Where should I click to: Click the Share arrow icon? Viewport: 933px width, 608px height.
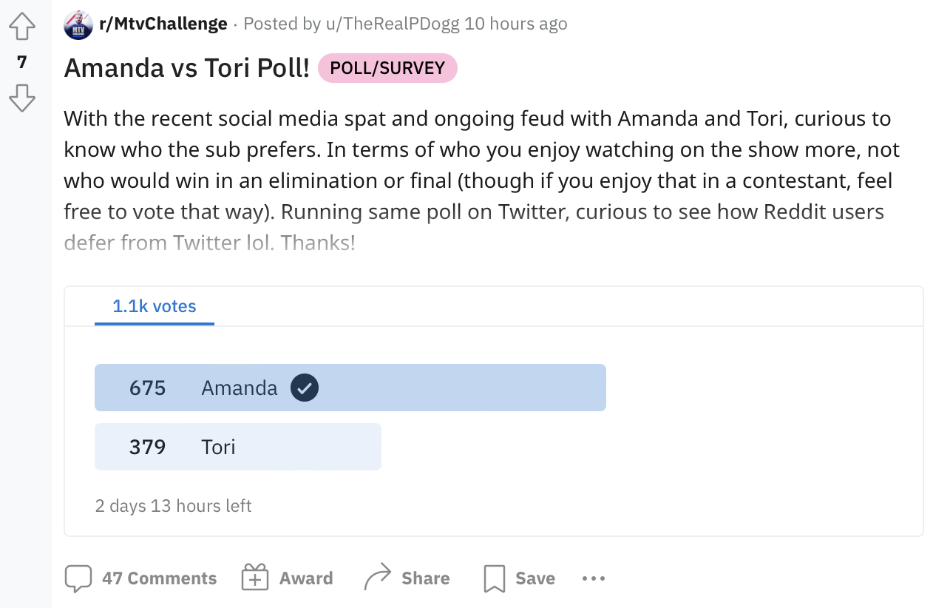coord(378,578)
